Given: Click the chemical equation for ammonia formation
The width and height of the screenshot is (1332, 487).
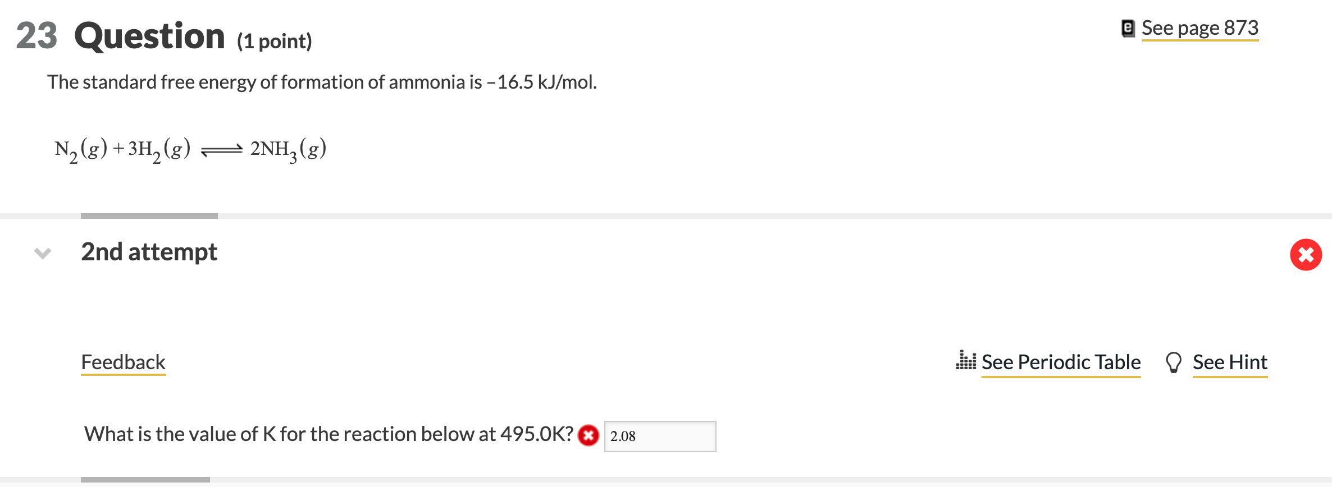Looking at the screenshot, I should 190,149.
